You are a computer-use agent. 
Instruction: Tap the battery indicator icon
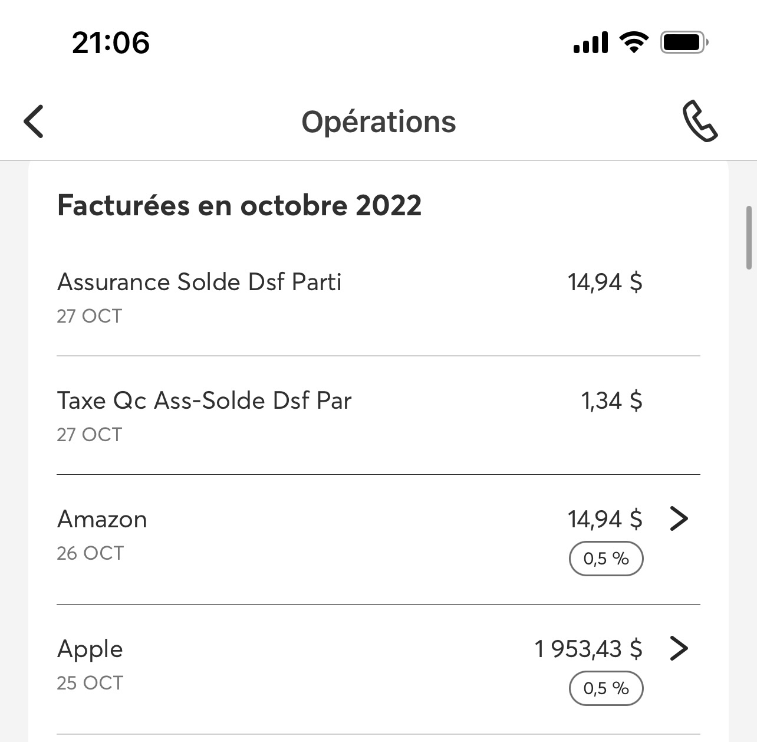tap(684, 42)
